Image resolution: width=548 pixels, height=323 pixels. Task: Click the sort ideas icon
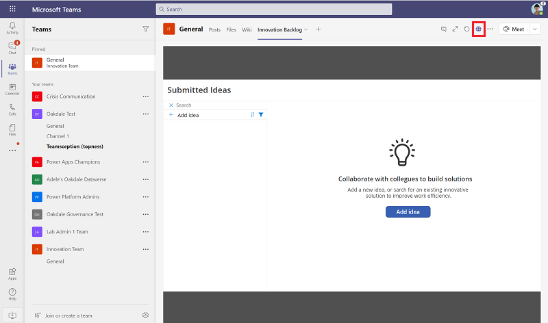point(252,114)
